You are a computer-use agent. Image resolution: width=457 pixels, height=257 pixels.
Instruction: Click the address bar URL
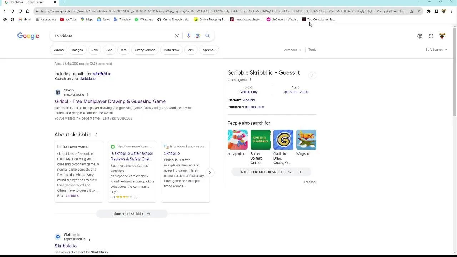pos(223,11)
